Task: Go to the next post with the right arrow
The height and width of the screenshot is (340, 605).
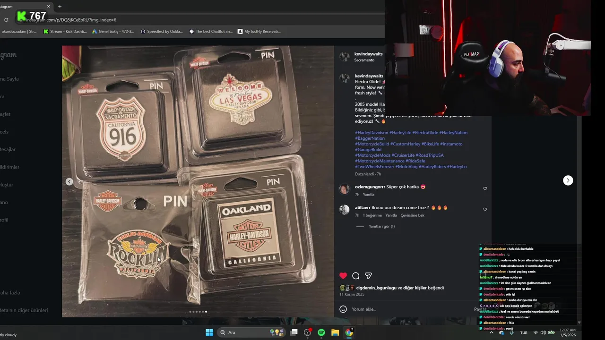Action: tap(568, 180)
